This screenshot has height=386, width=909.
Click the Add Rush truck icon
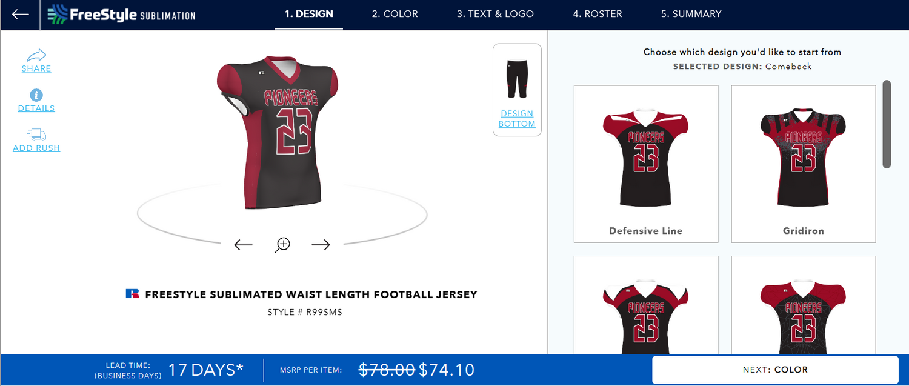(x=36, y=135)
